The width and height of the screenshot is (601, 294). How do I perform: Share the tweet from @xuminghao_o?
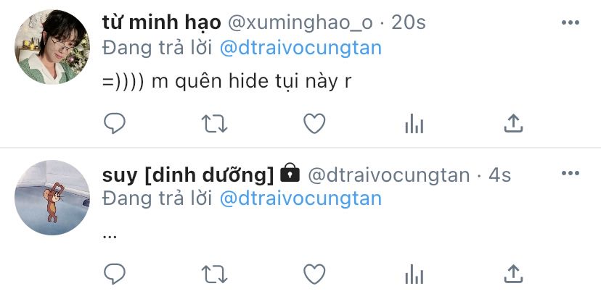(x=513, y=124)
